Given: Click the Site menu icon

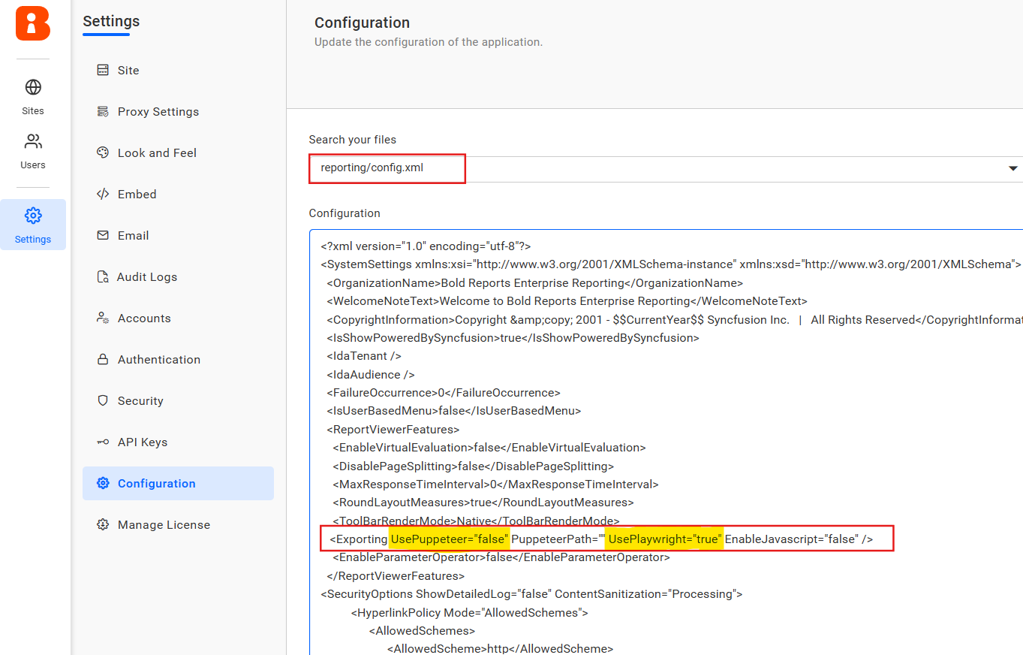Looking at the screenshot, I should 103,70.
